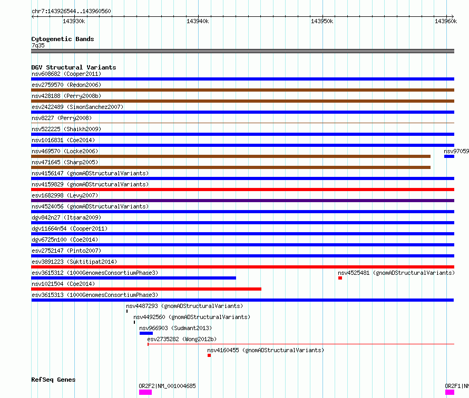Click esv3891223 (Suktitipat2014) label
This screenshot has width=469, height=398.
[74, 262]
